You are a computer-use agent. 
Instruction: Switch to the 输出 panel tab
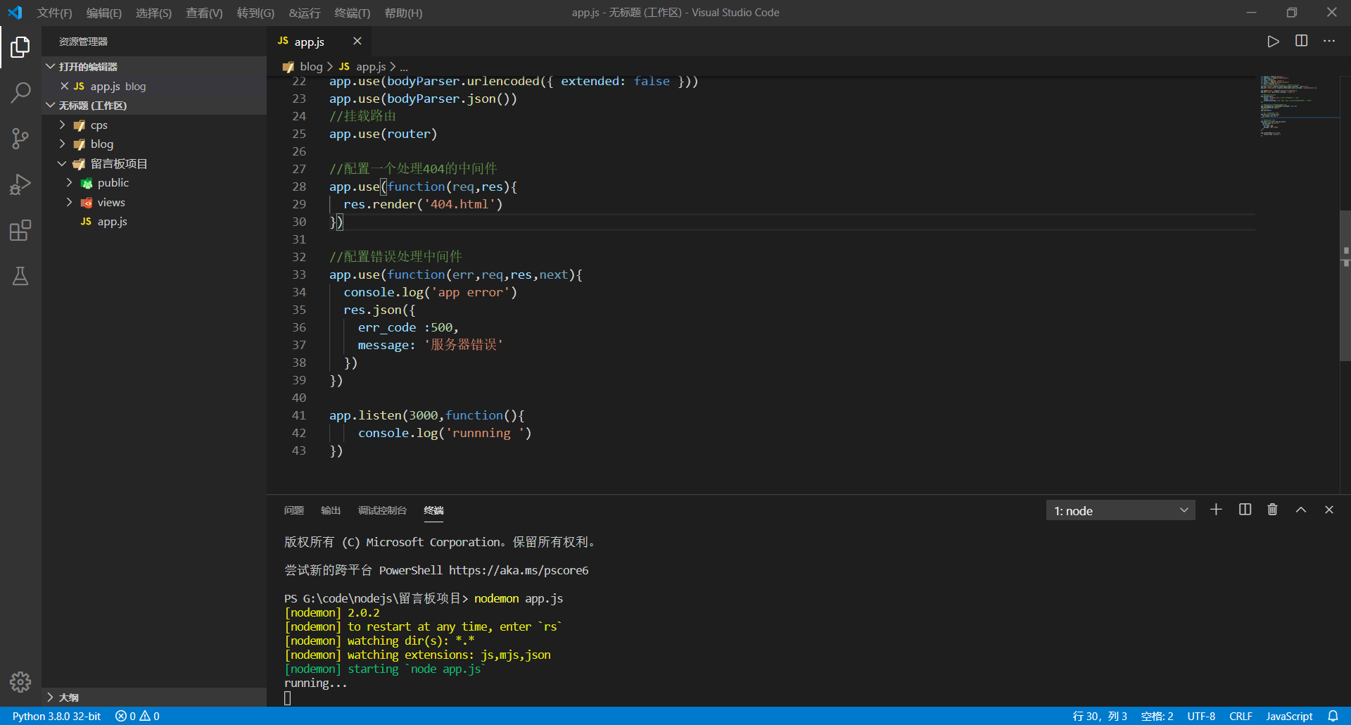(x=330, y=510)
